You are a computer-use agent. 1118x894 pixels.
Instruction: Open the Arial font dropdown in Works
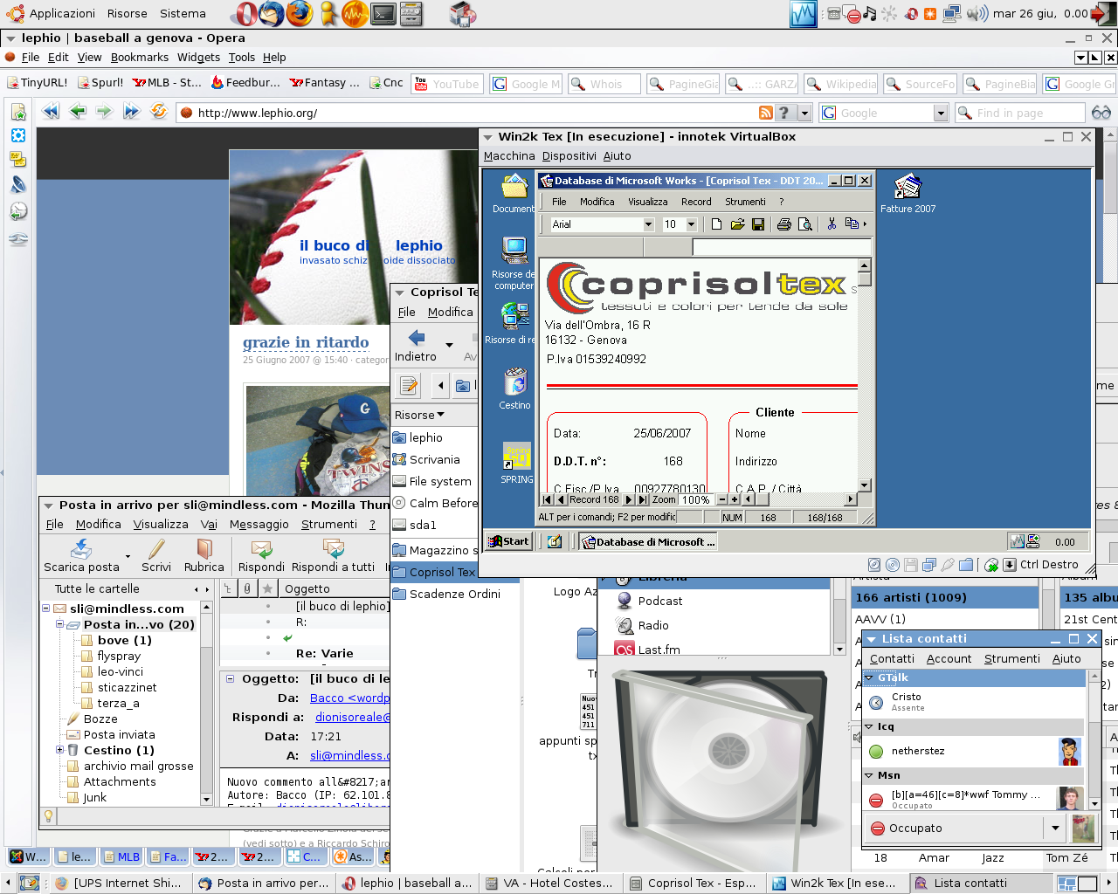(x=648, y=224)
